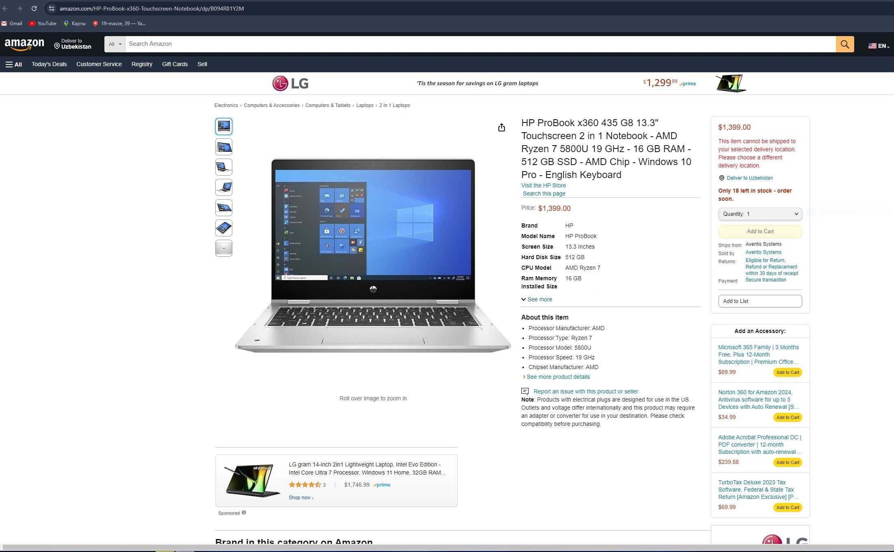Click Search this page link
The width and height of the screenshot is (894, 552).
click(544, 193)
